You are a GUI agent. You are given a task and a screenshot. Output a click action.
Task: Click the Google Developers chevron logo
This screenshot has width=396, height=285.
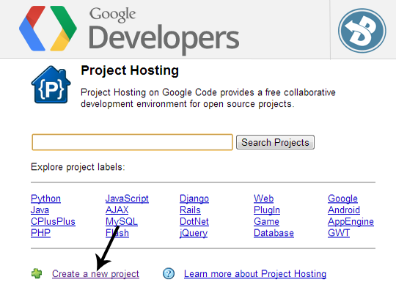tap(48, 29)
